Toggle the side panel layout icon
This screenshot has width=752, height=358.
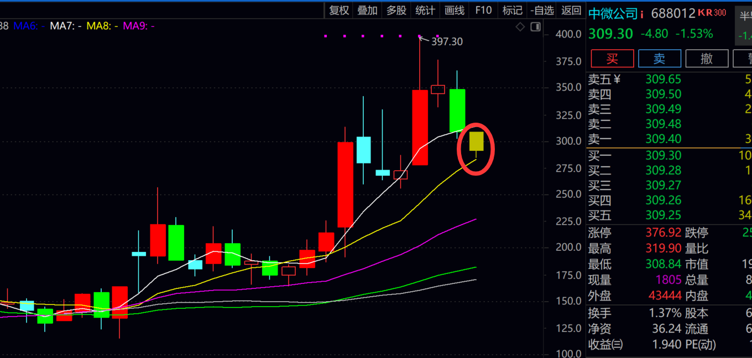point(535,27)
